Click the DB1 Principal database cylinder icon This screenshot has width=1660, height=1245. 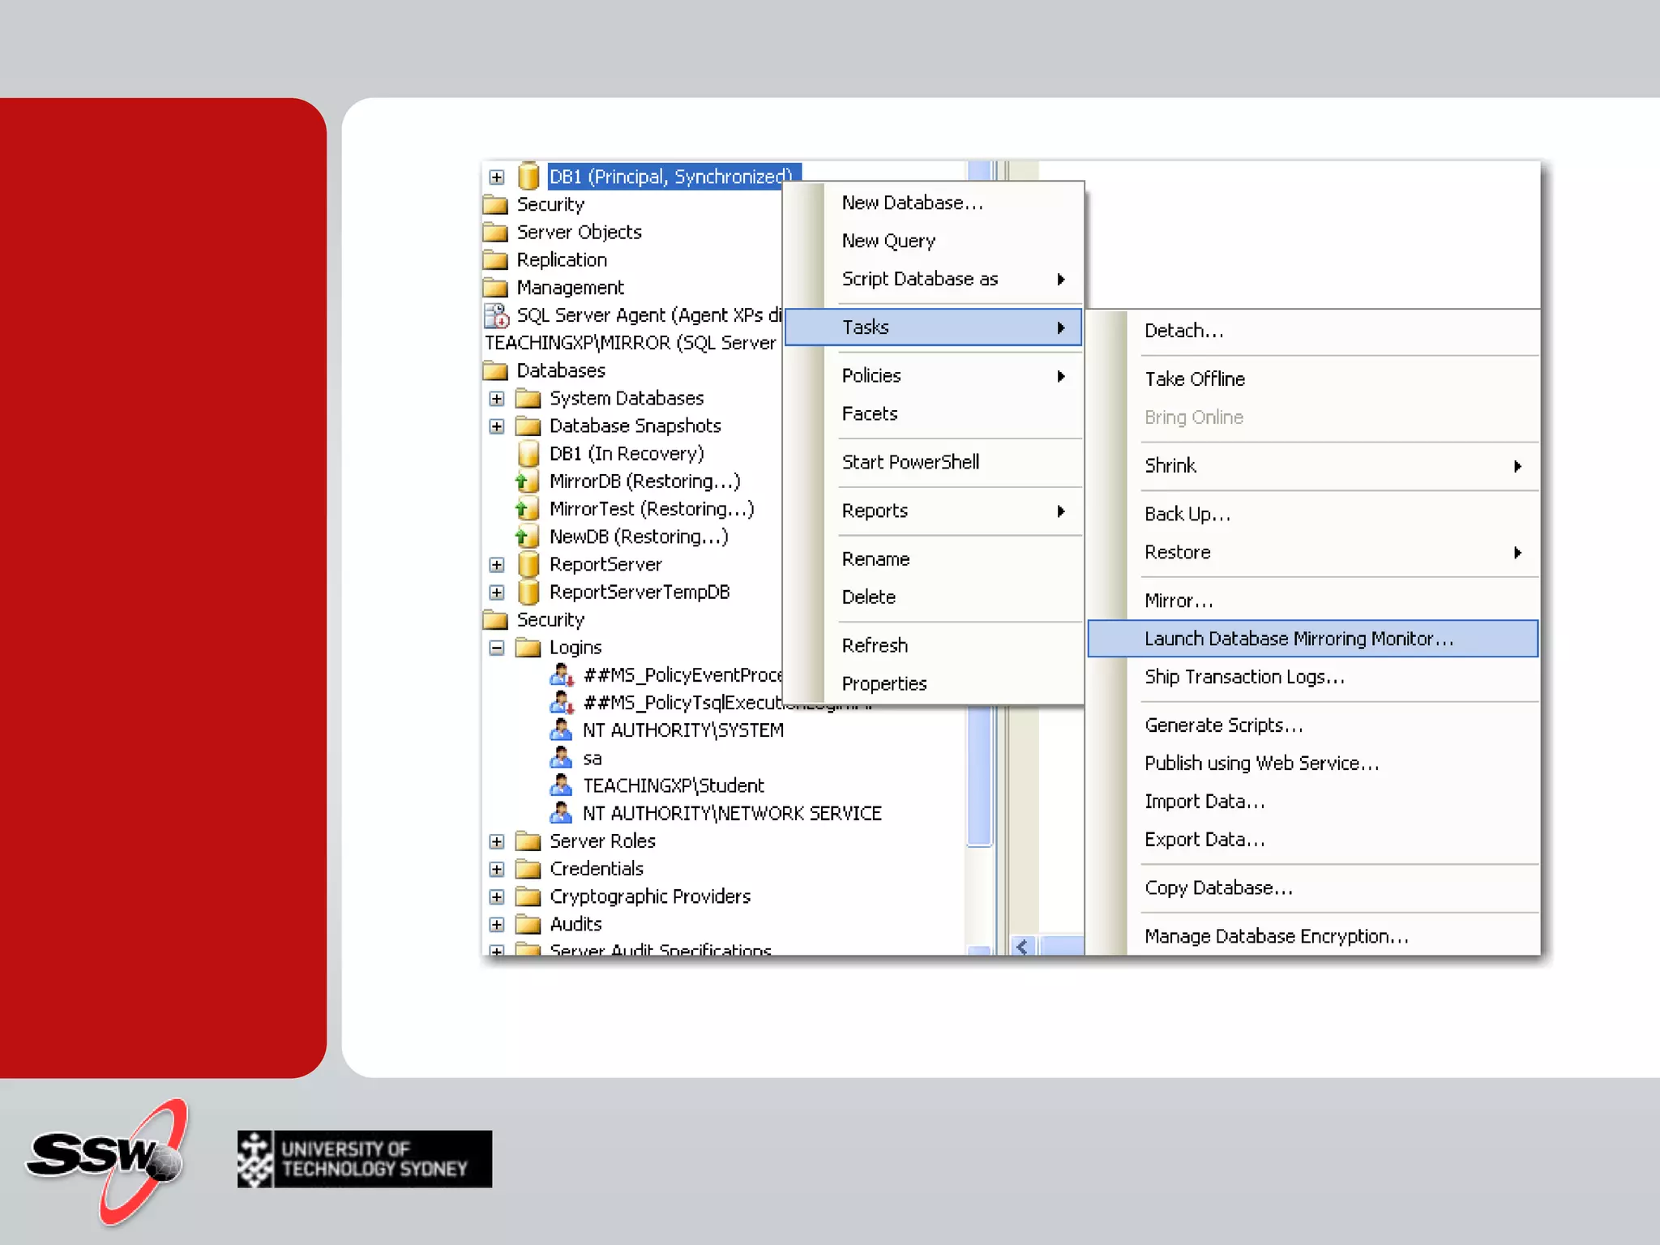click(x=528, y=176)
